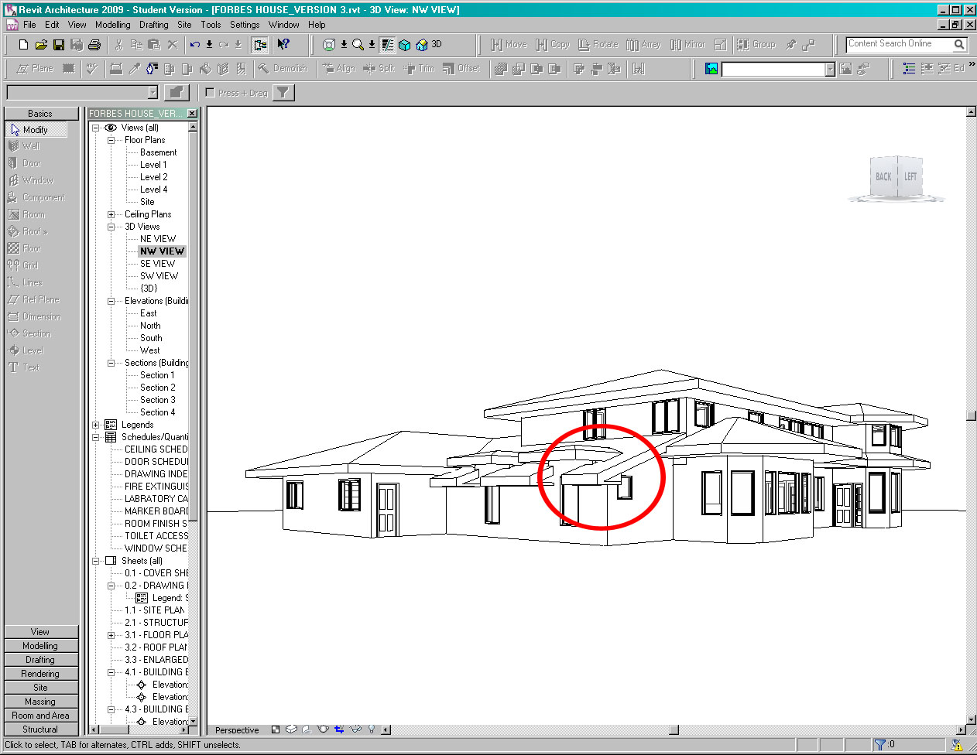Click the horizontal scrollbar thumb of the view

click(674, 729)
